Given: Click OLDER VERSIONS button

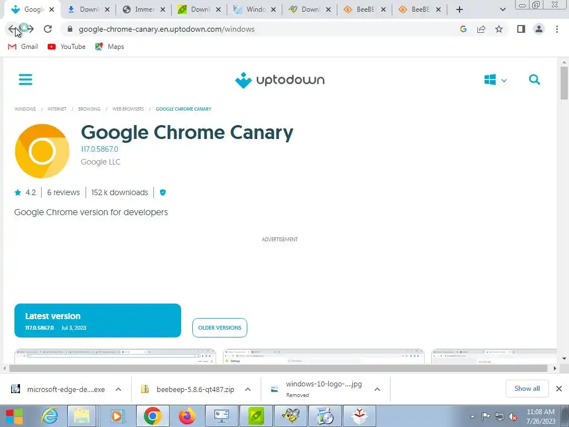Looking at the screenshot, I should [x=219, y=327].
